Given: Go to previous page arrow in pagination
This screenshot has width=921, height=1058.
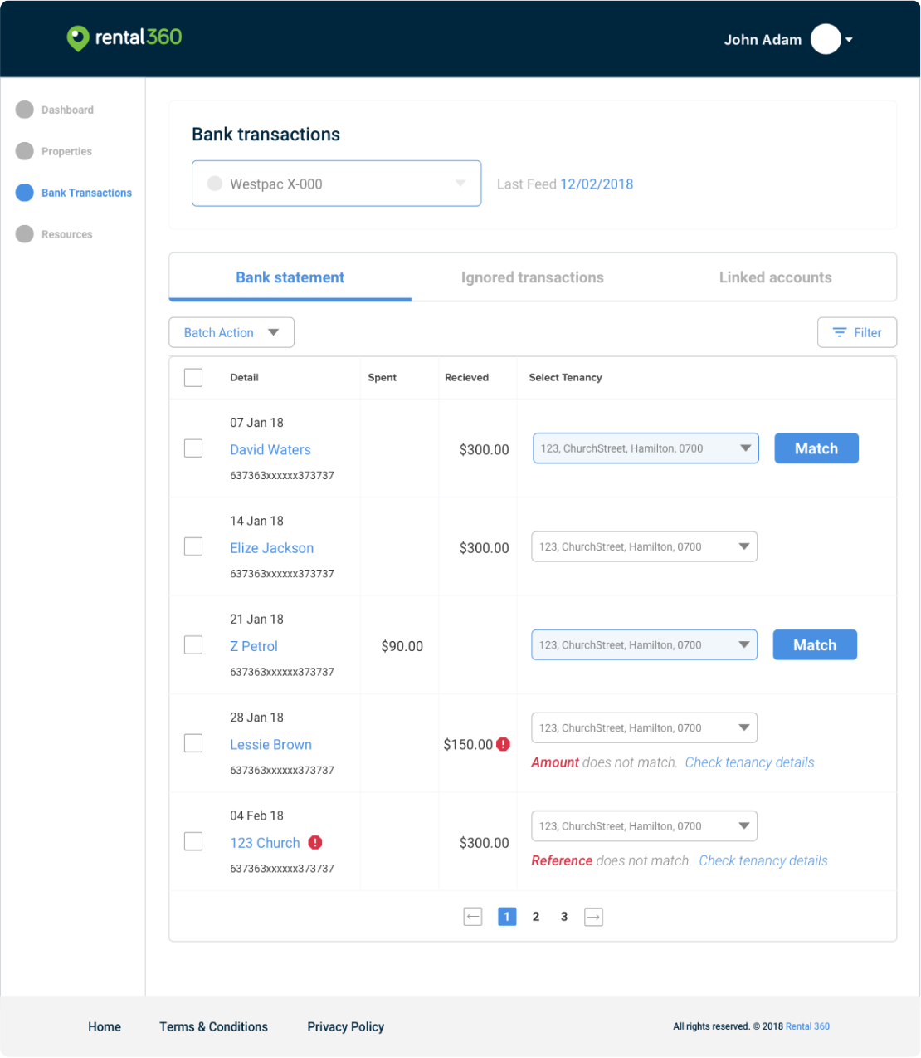Looking at the screenshot, I should [473, 917].
